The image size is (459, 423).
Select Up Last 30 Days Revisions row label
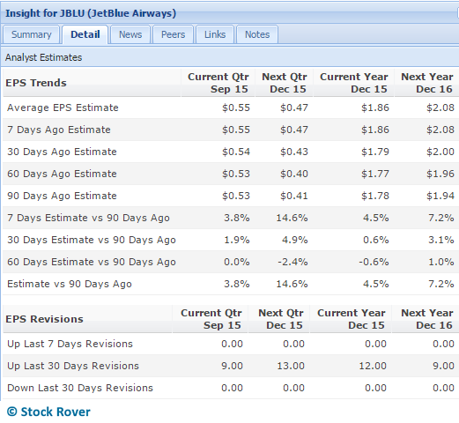[x=73, y=366]
